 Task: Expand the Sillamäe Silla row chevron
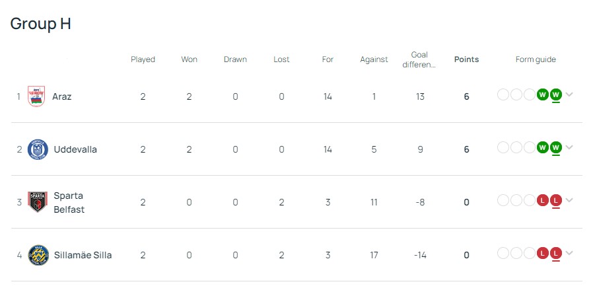[x=569, y=253]
